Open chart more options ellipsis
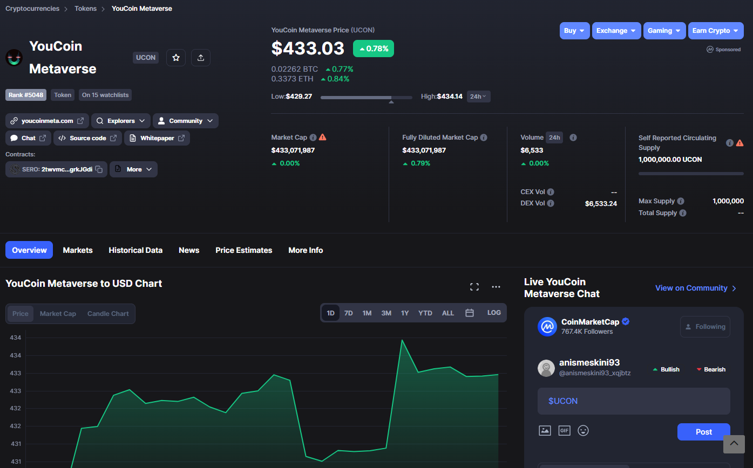This screenshot has width=753, height=468. 496,287
